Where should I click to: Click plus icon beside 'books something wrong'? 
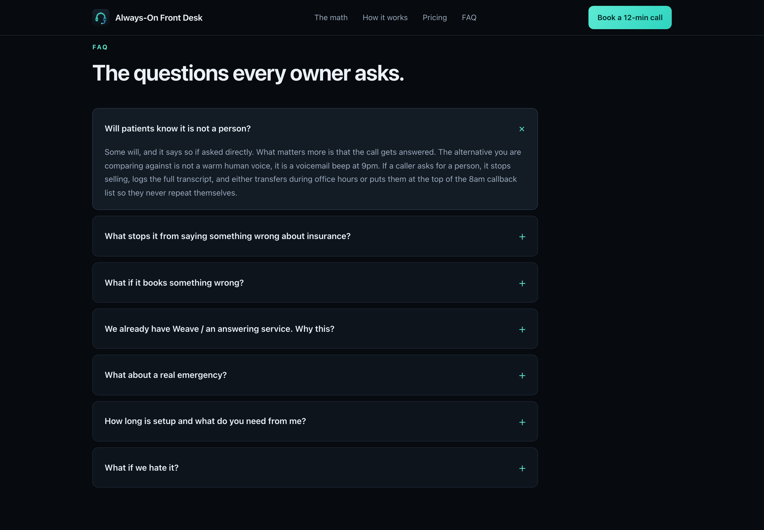pyautogui.click(x=522, y=283)
